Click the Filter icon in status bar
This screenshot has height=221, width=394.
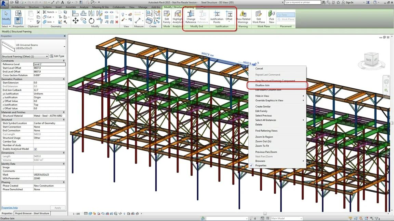[x=377, y=219]
